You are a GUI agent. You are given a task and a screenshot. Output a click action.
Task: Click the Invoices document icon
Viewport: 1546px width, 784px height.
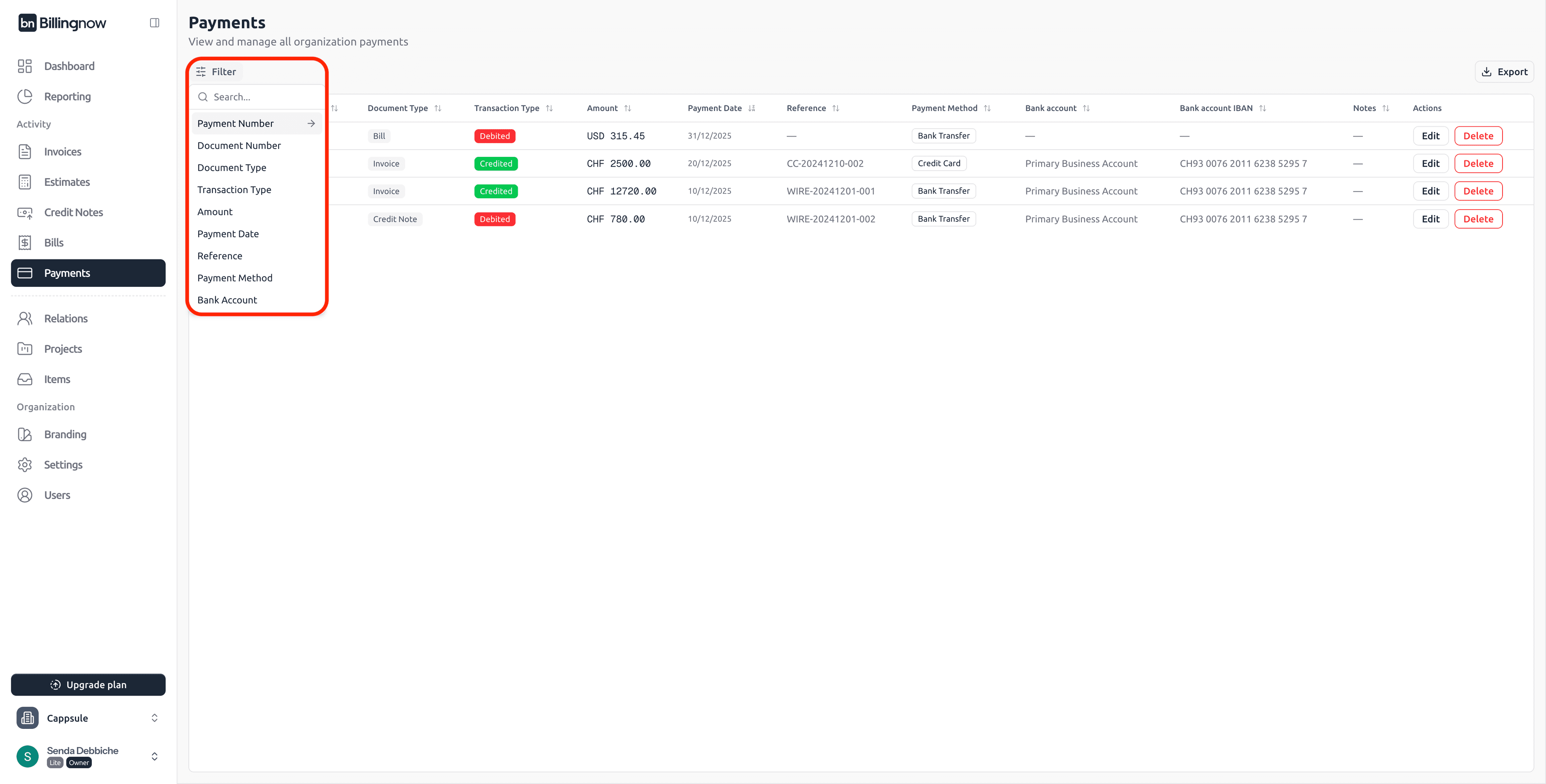25,151
